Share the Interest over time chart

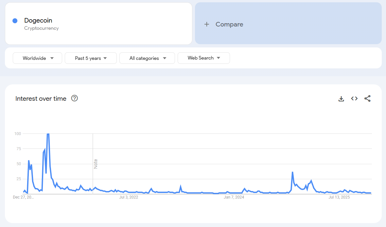[x=367, y=98]
